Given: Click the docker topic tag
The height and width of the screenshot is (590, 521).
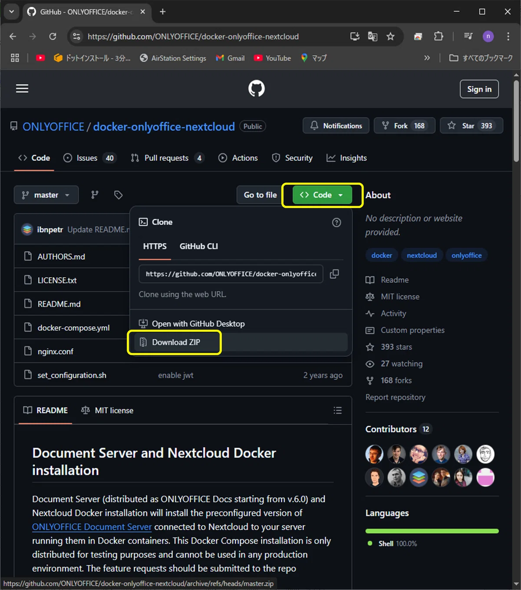Looking at the screenshot, I should point(382,255).
